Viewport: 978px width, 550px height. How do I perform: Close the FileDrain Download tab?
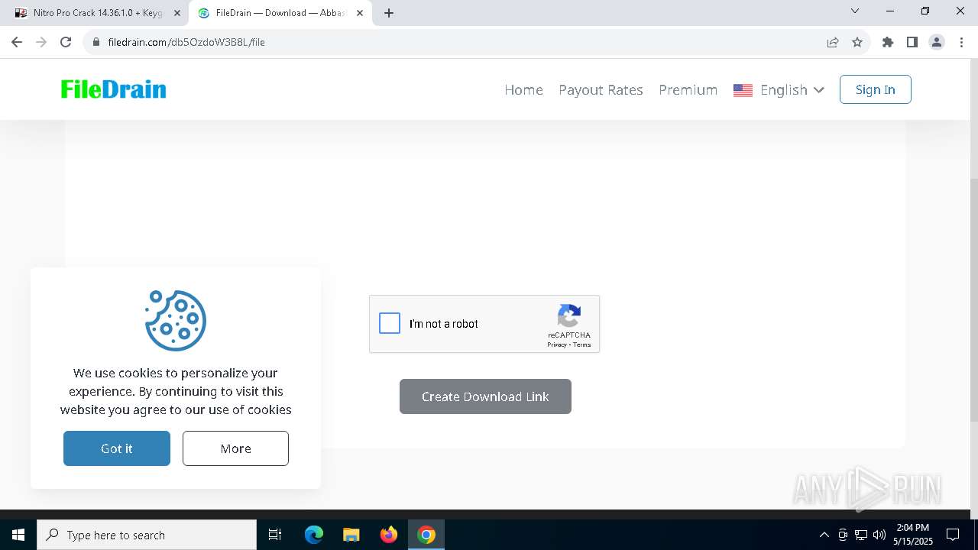(360, 13)
